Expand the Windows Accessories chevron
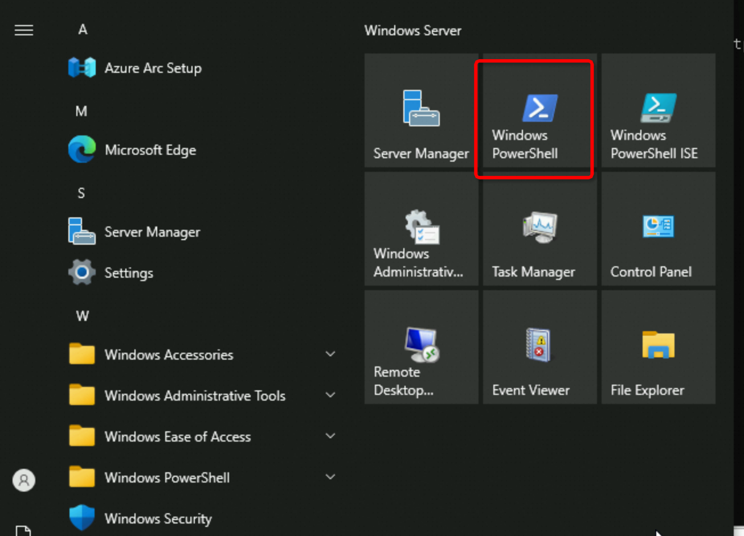 (x=330, y=354)
